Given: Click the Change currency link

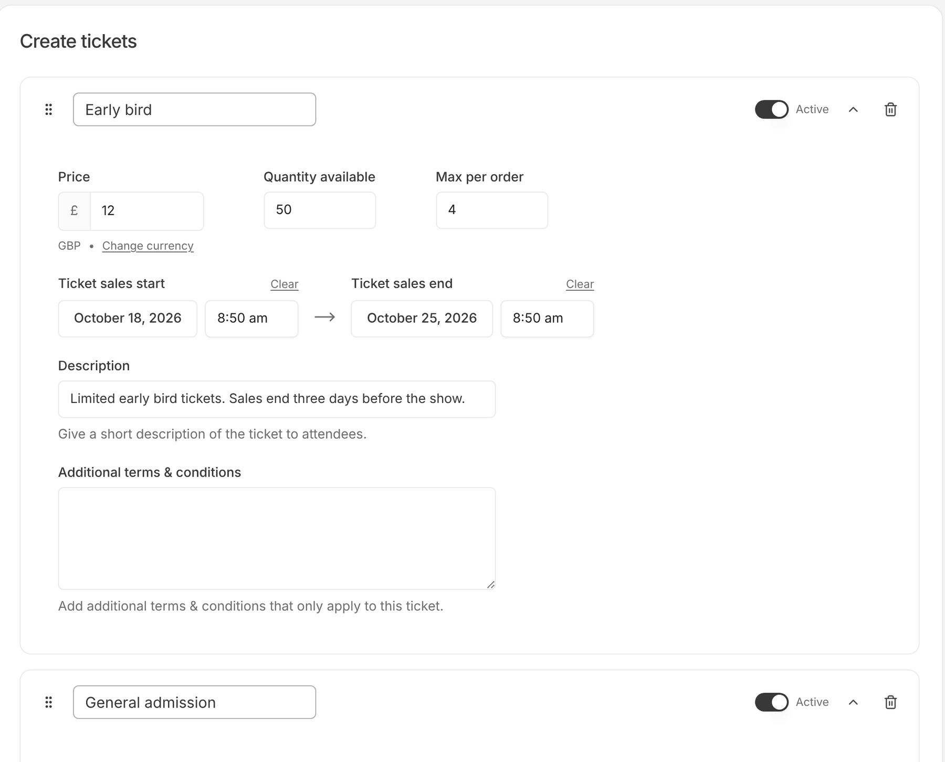Looking at the screenshot, I should coord(148,246).
